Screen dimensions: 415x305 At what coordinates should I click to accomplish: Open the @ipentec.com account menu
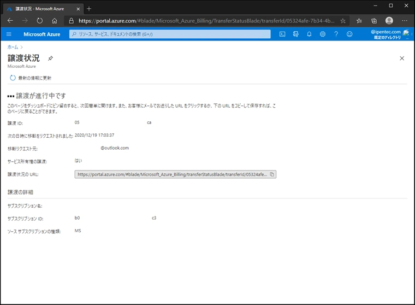tap(389, 34)
